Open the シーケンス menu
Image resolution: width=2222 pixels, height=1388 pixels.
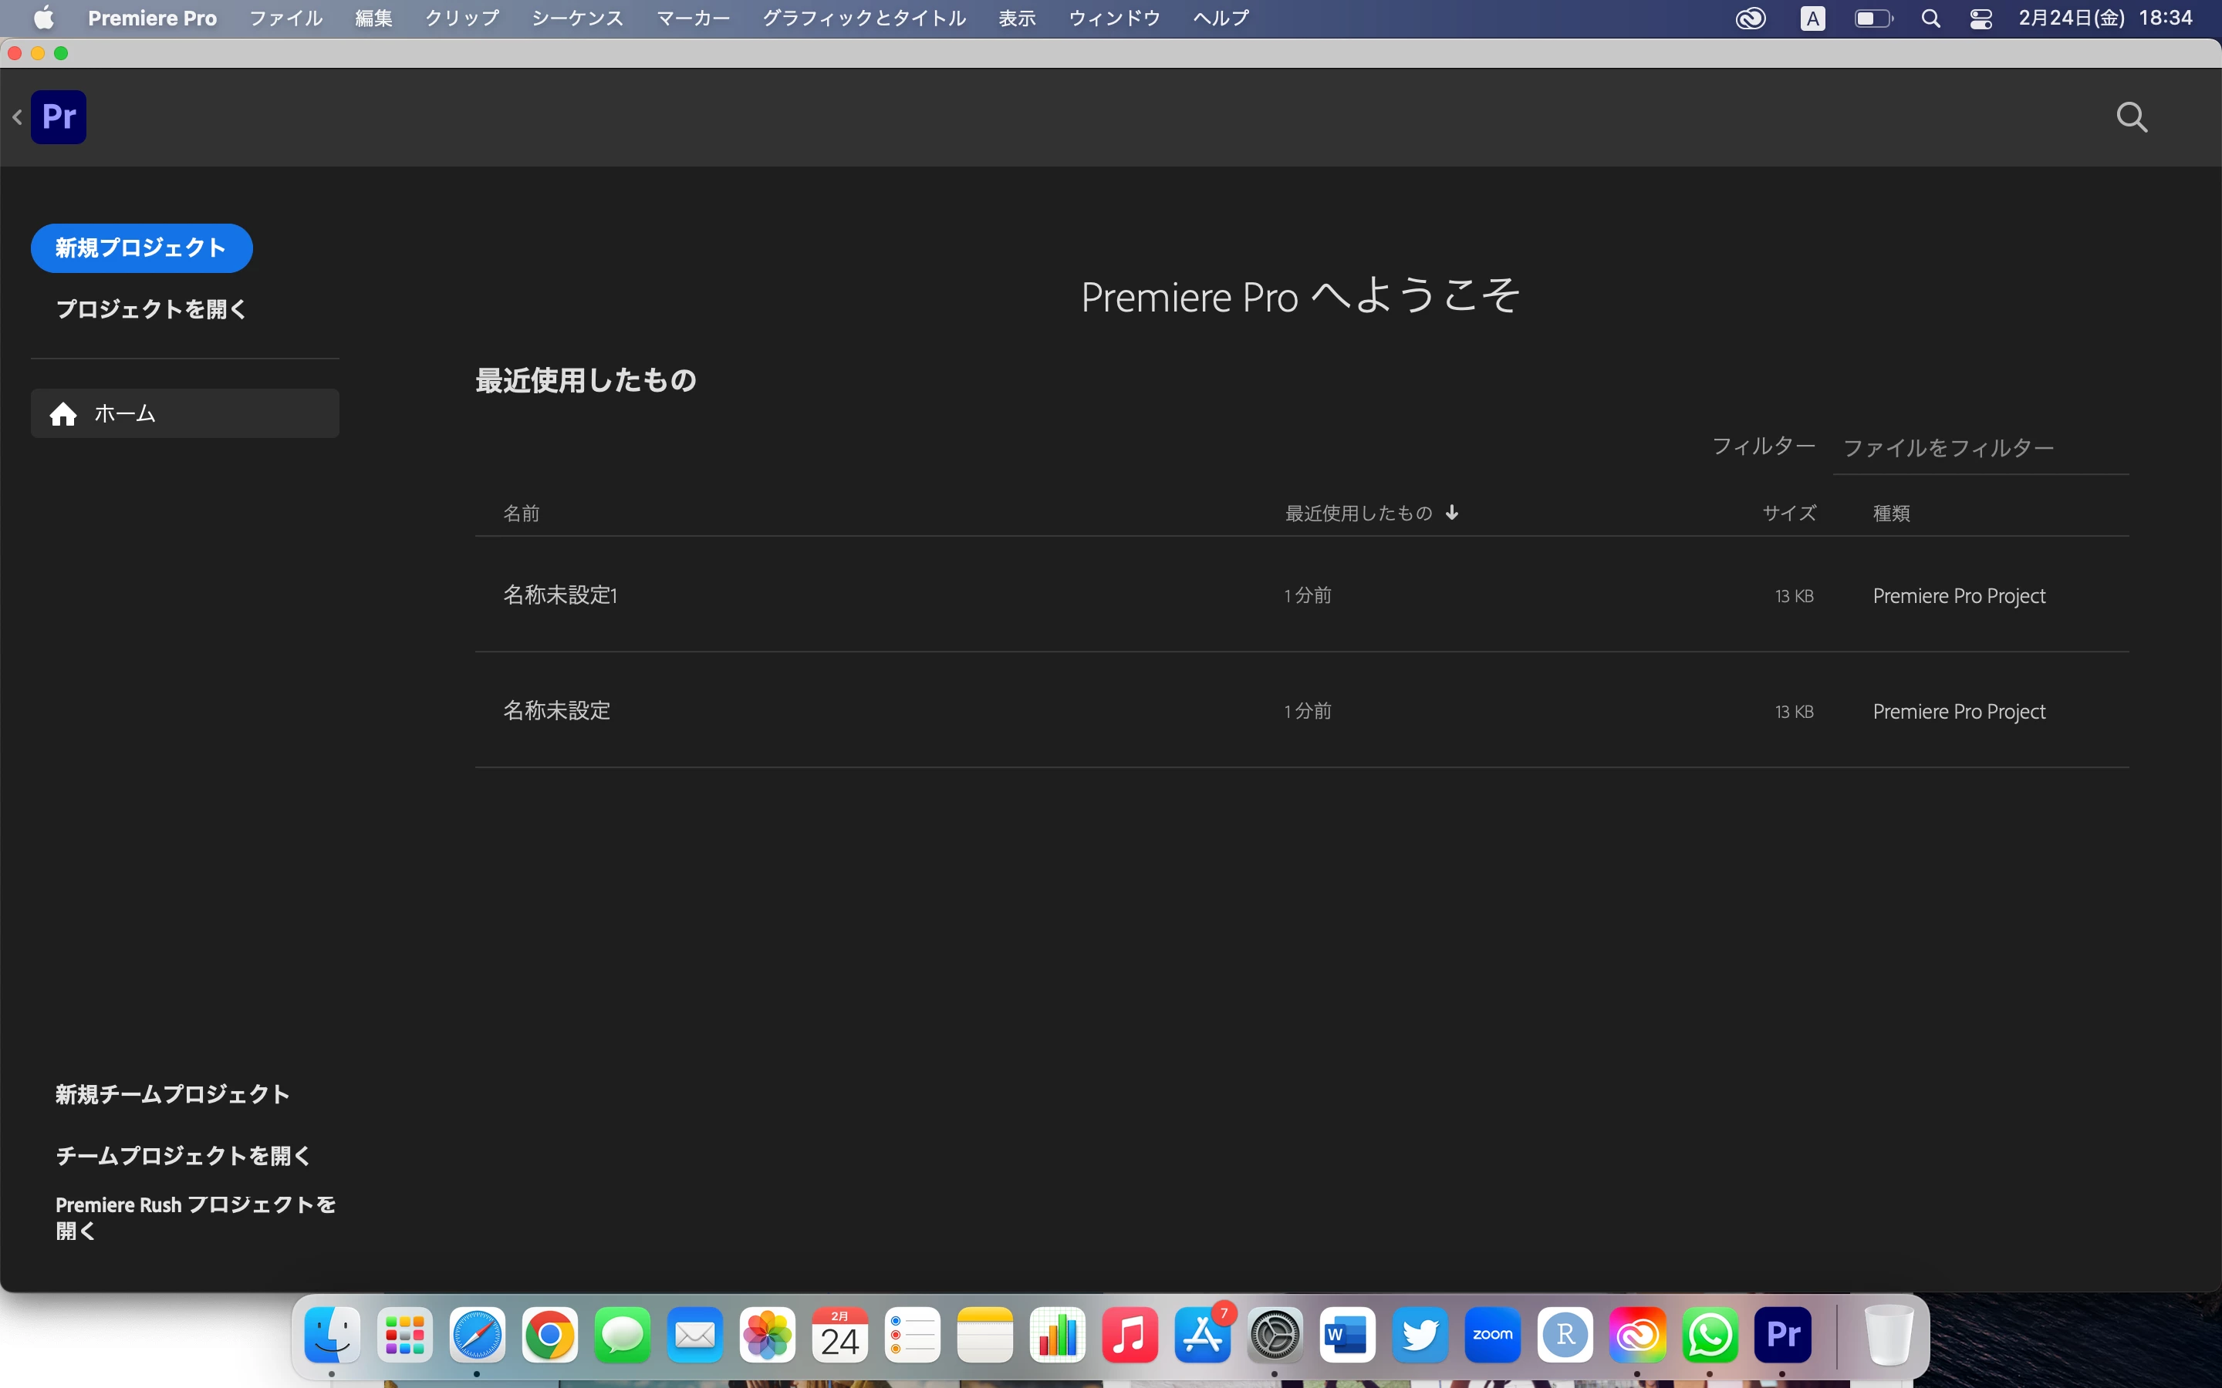576,19
